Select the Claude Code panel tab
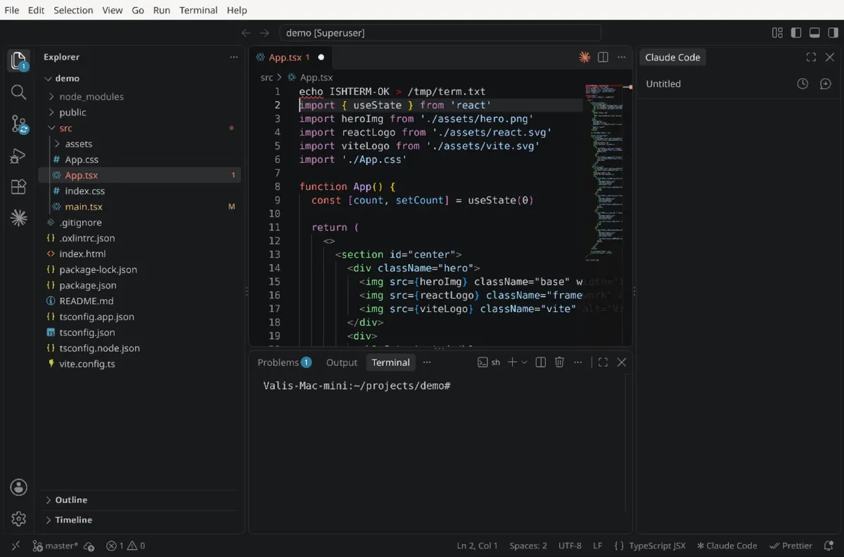Screen dimensions: 844x557 tap(672, 58)
